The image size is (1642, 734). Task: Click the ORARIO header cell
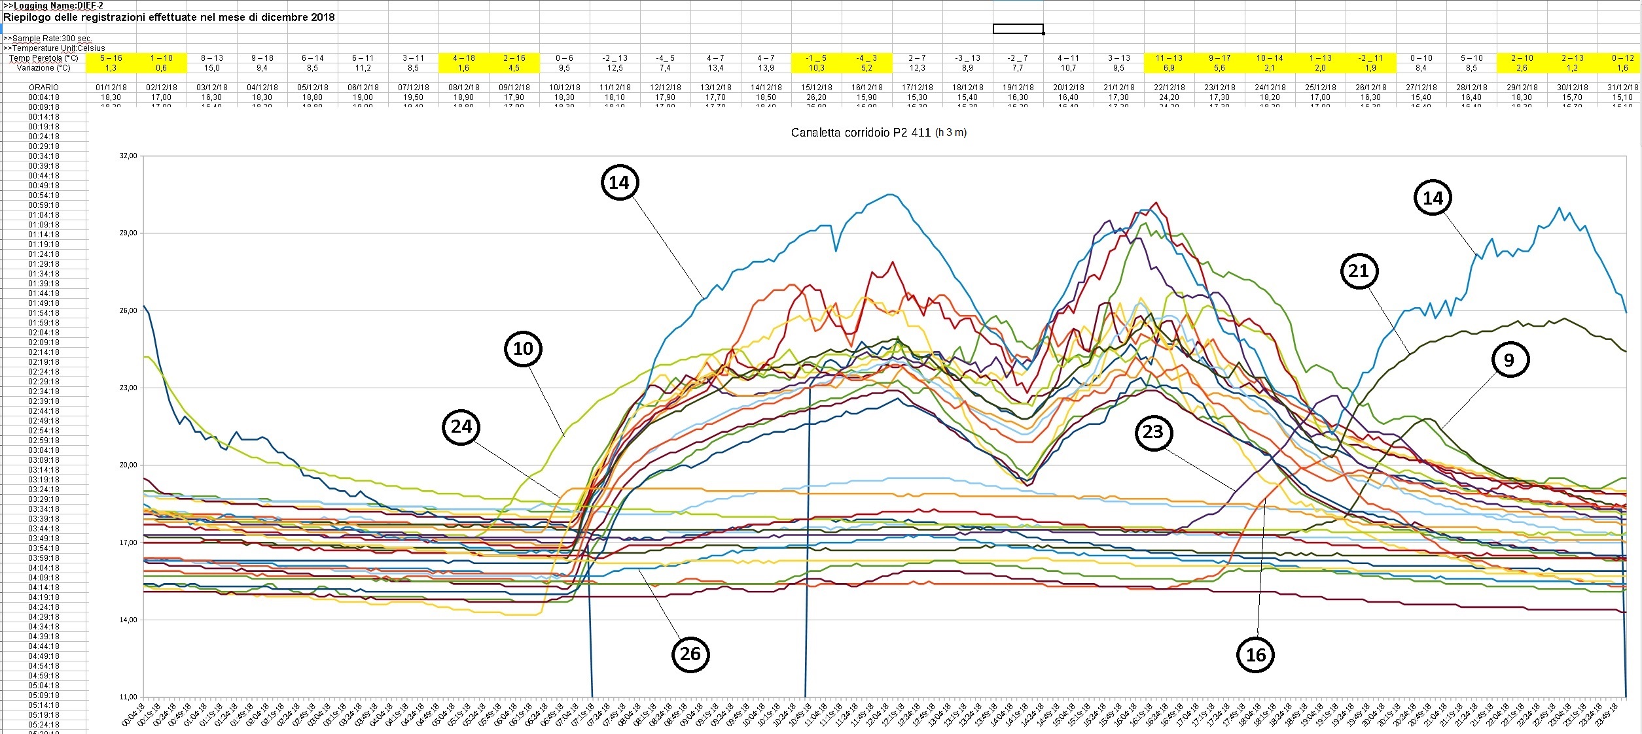pyautogui.click(x=43, y=87)
